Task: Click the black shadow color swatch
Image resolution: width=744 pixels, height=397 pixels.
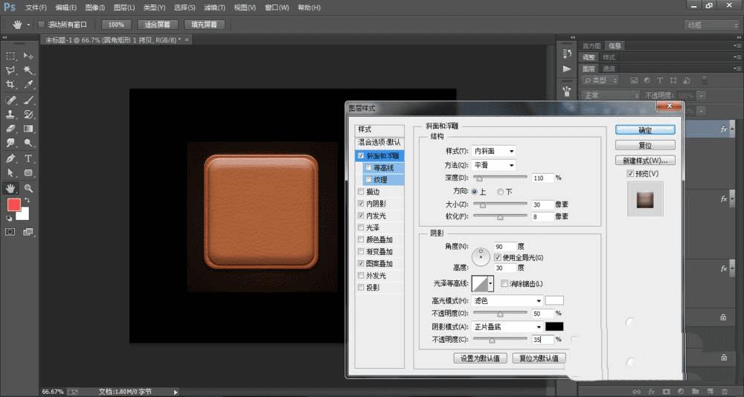Action: click(554, 326)
